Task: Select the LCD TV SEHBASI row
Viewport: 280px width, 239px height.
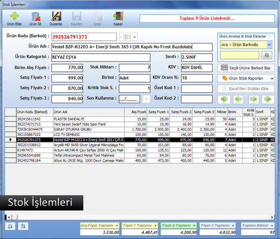Action: [140, 134]
